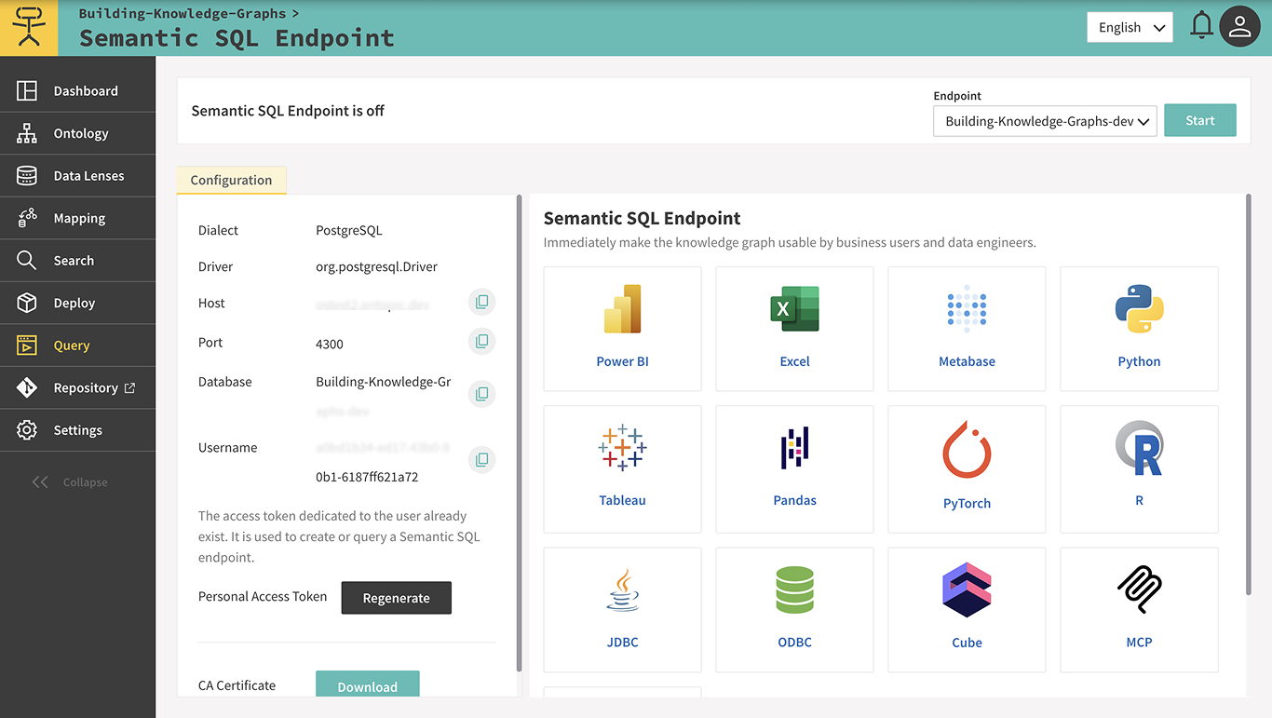Open the Excel connector card

click(794, 329)
